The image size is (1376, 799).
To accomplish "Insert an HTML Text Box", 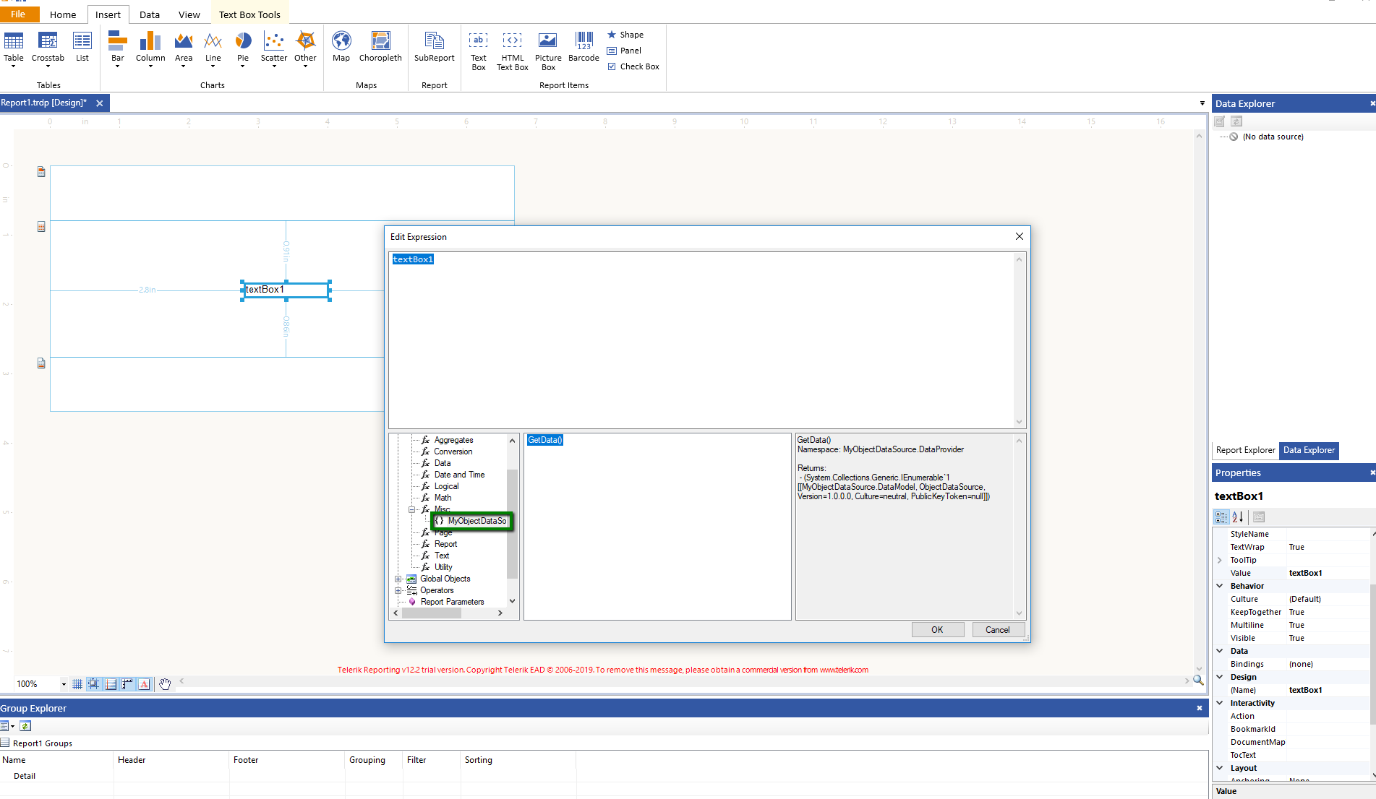I will pos(512,51).
